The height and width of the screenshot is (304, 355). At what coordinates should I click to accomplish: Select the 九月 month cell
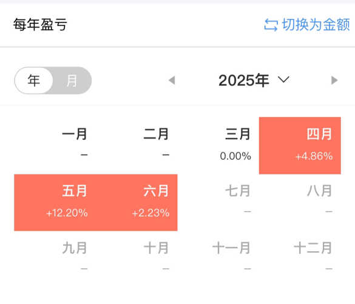(55, 260)
